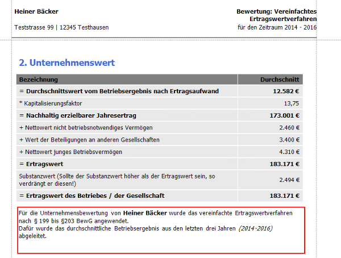Click the value 4.310 €
341x258 pixels.
[x=289, y=152]
